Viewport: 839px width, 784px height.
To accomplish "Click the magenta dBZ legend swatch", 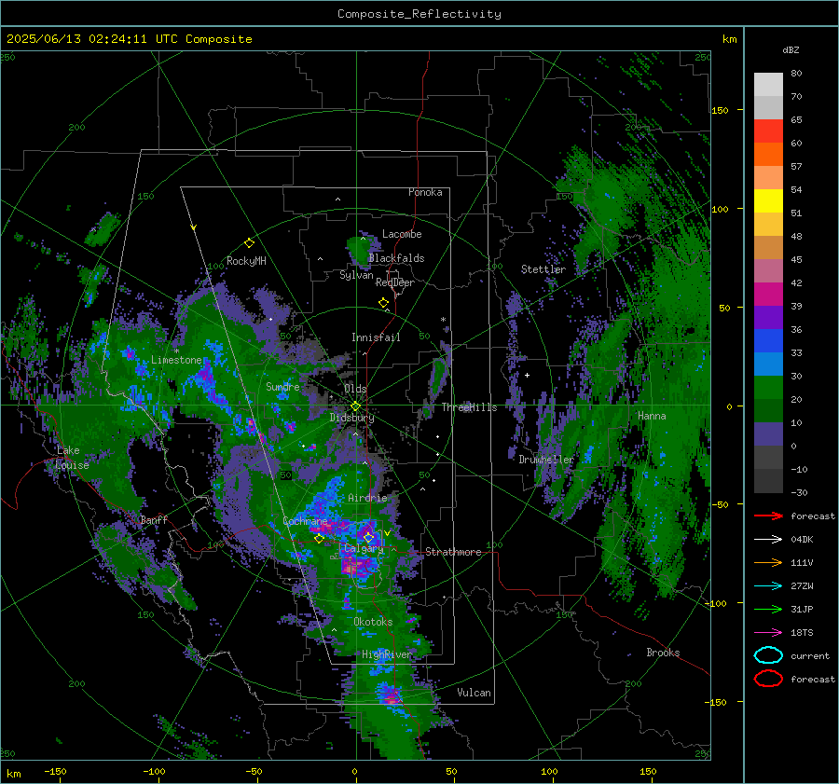I will 768,295.
